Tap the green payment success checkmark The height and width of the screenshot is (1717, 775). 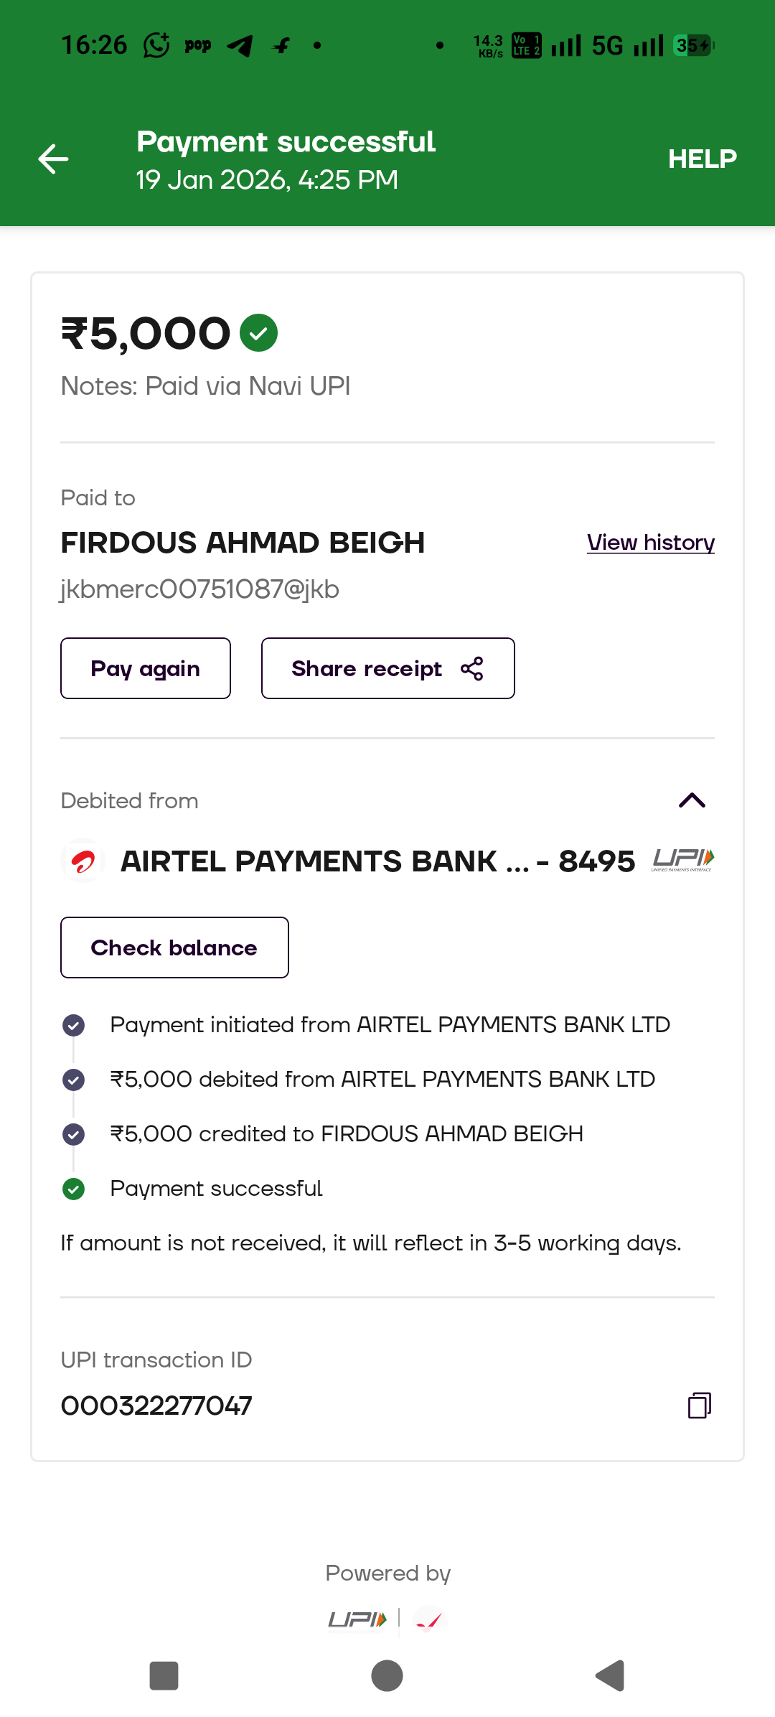pos(258,333)
